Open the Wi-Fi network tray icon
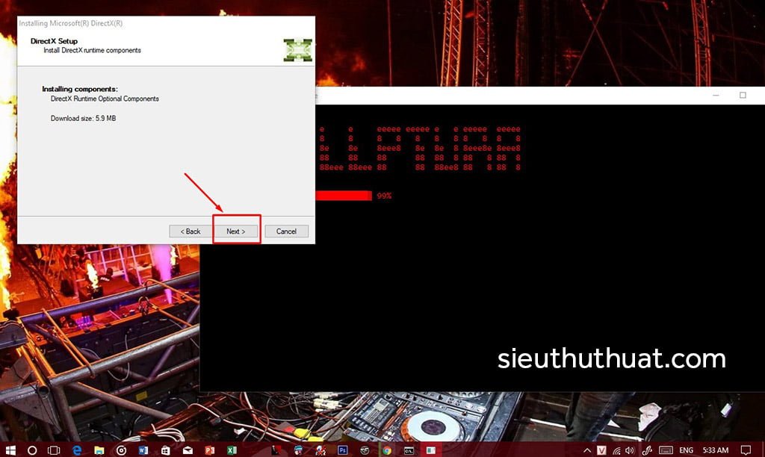765x457 pixels. tap(616, 450)
